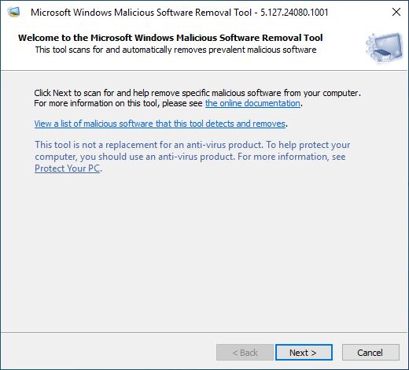Click the greyed-out Back button
Screen dimensions: 409x370
coord(245,353)
